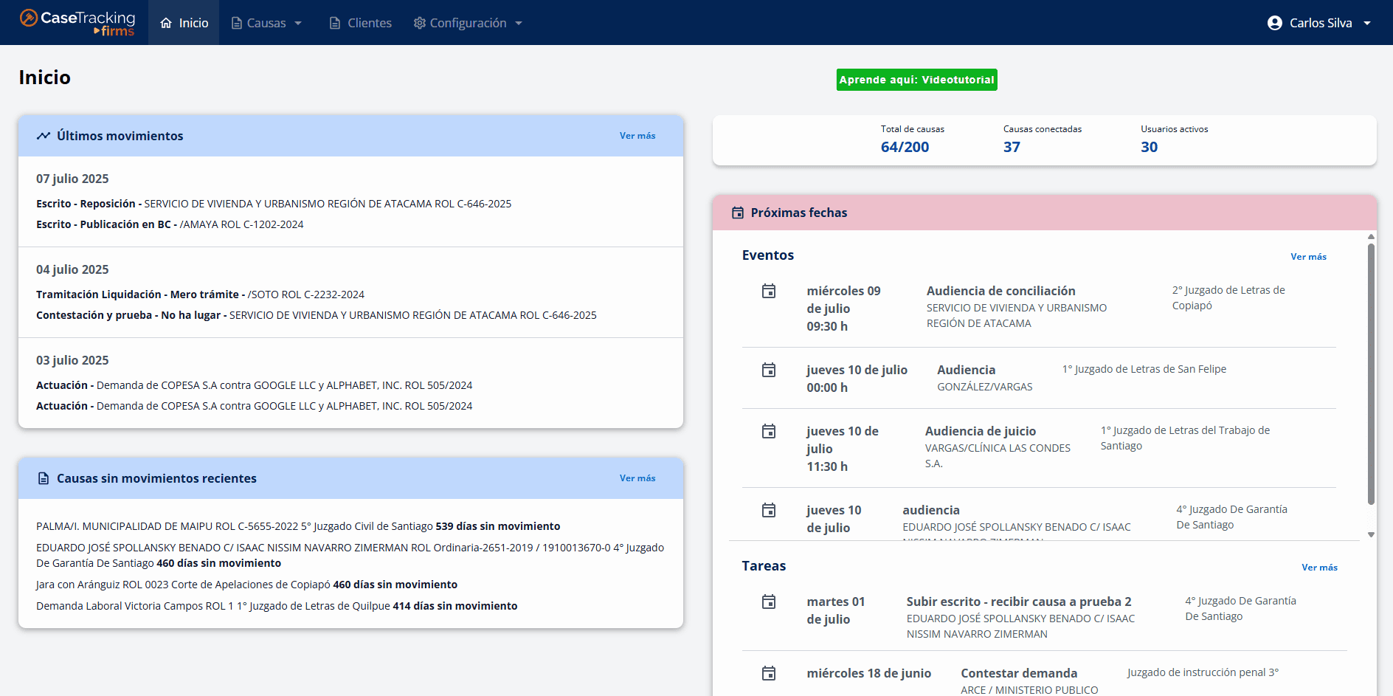Click the trend icon in Últimos movimientos header
This screenshot has width=1393, height=696.
tap(44, 136)
